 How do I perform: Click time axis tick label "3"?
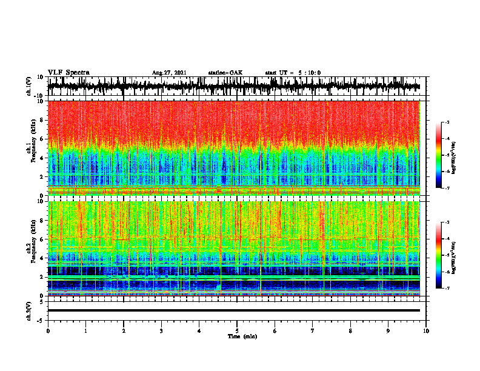tap(161, 331)
